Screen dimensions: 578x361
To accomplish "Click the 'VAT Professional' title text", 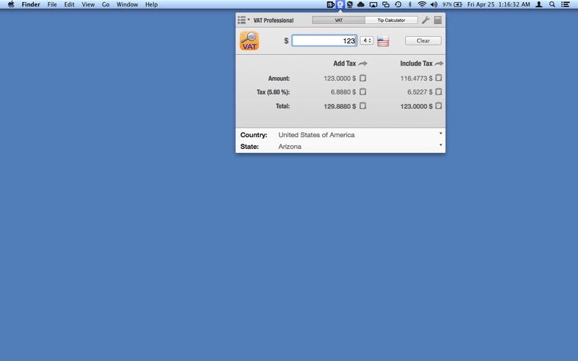I will [273, 20].
